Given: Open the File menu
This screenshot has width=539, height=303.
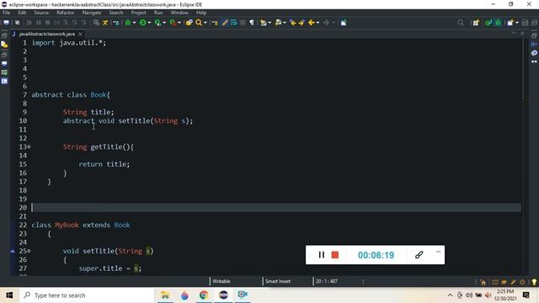Looking at the screenshot, I should [6, 13].
